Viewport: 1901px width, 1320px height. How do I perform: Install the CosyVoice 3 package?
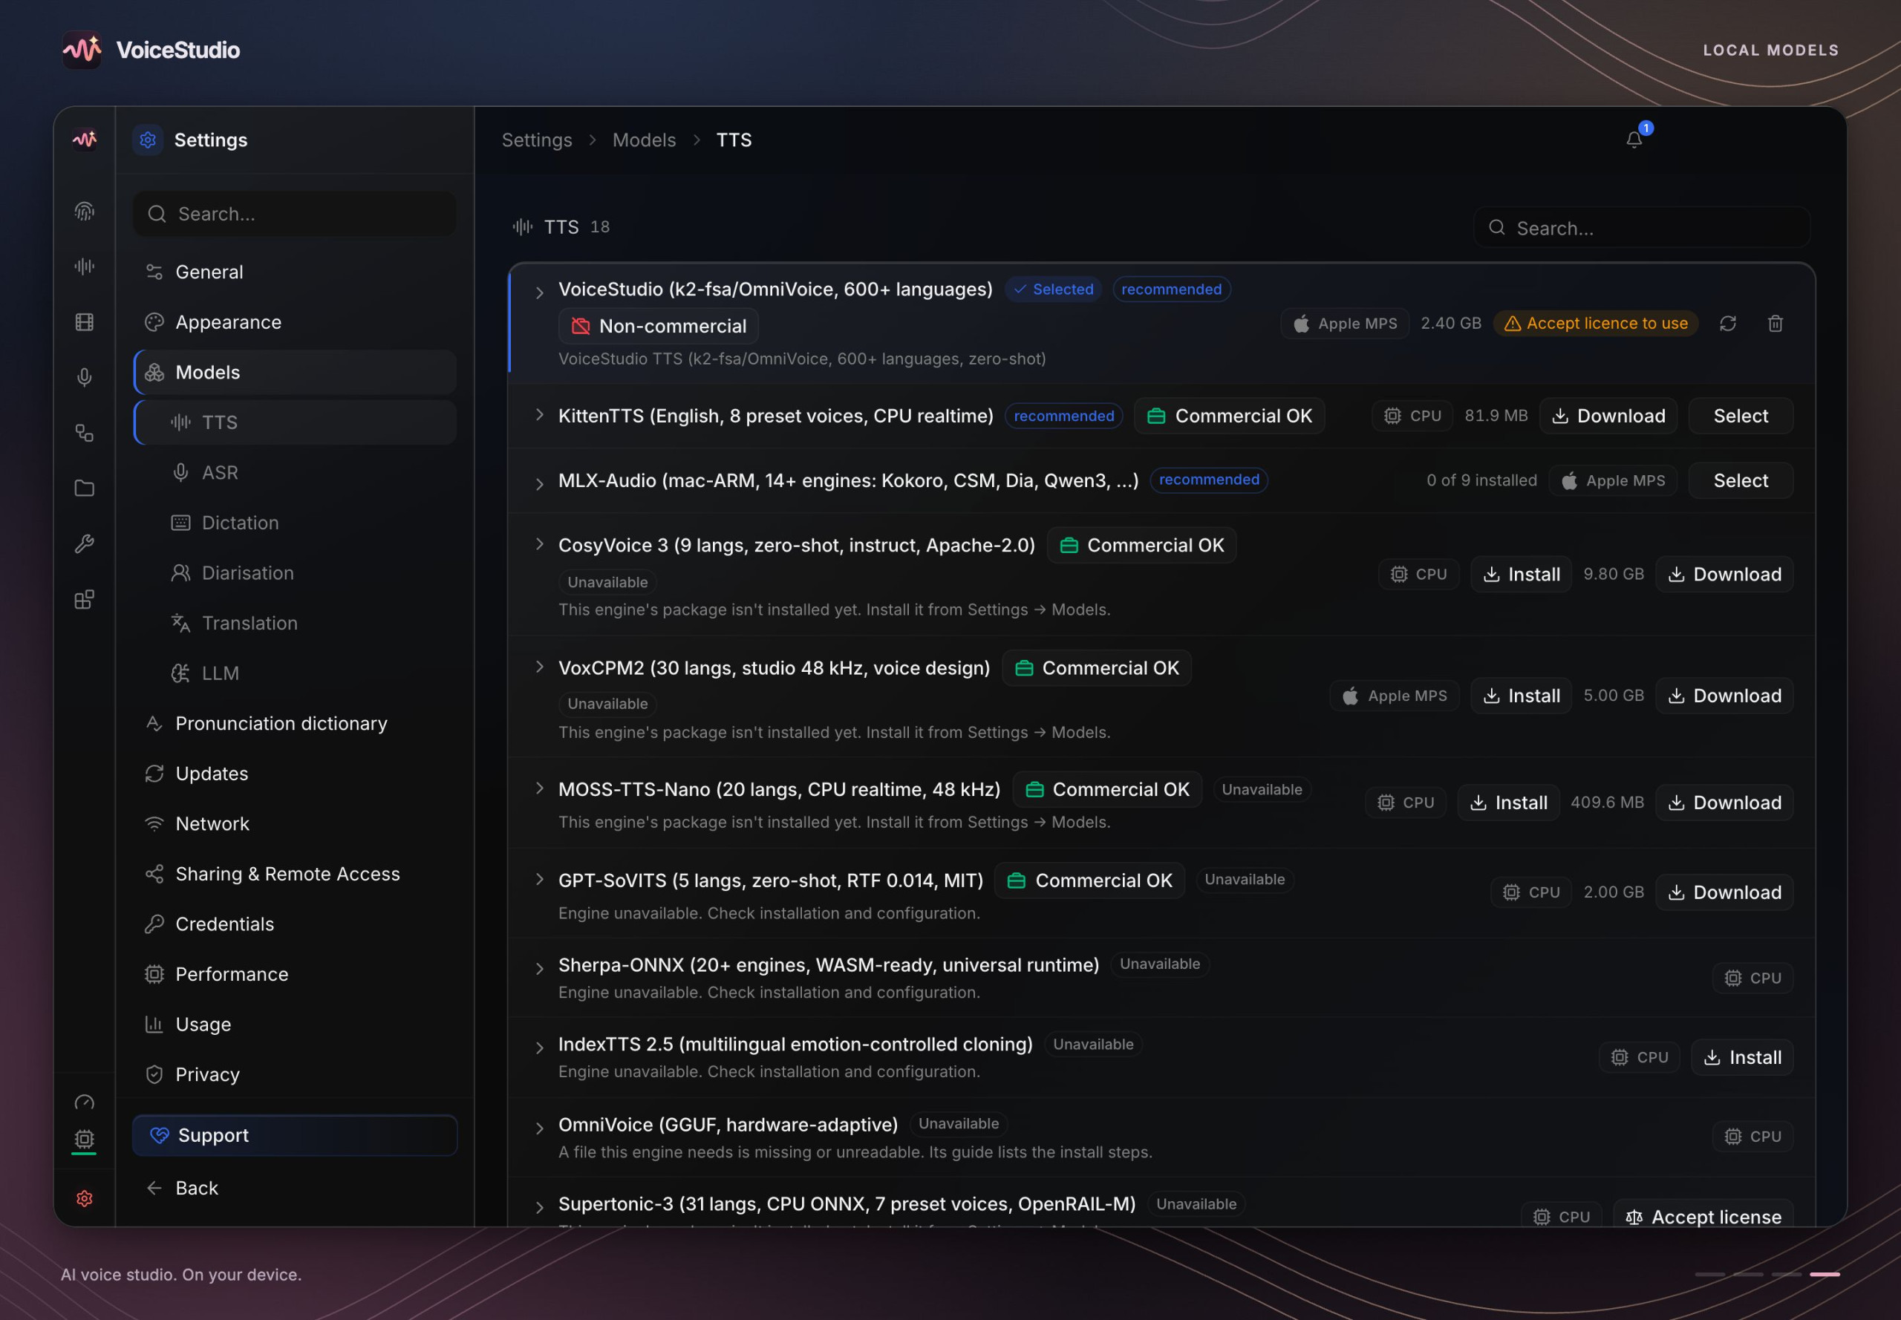[x=1521, y=574]
